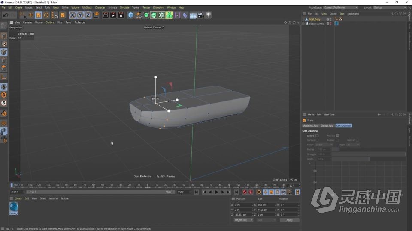Click the Spline Pen tool icon

point(139,15)
